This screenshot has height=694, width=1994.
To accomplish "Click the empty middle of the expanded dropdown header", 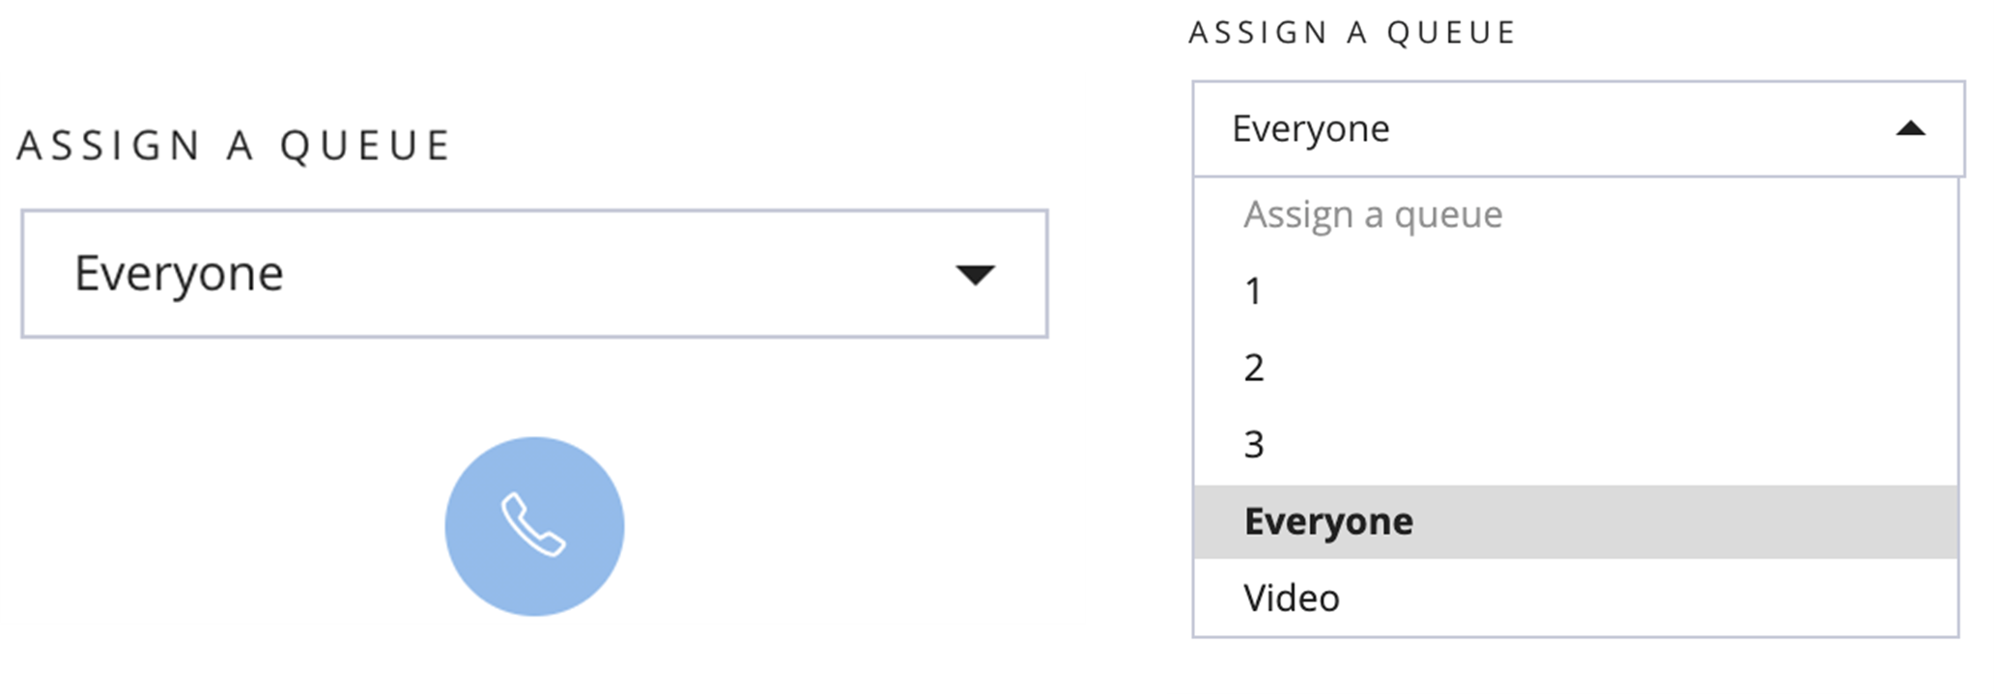I will [x=1642, y=128].
